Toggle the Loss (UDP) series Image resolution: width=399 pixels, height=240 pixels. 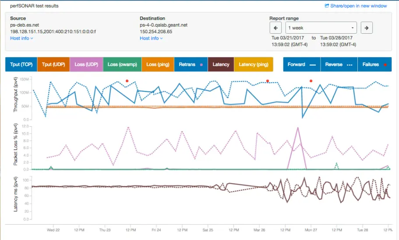[x=86, y=65]
